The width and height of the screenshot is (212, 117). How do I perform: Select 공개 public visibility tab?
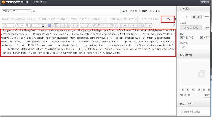185,17
